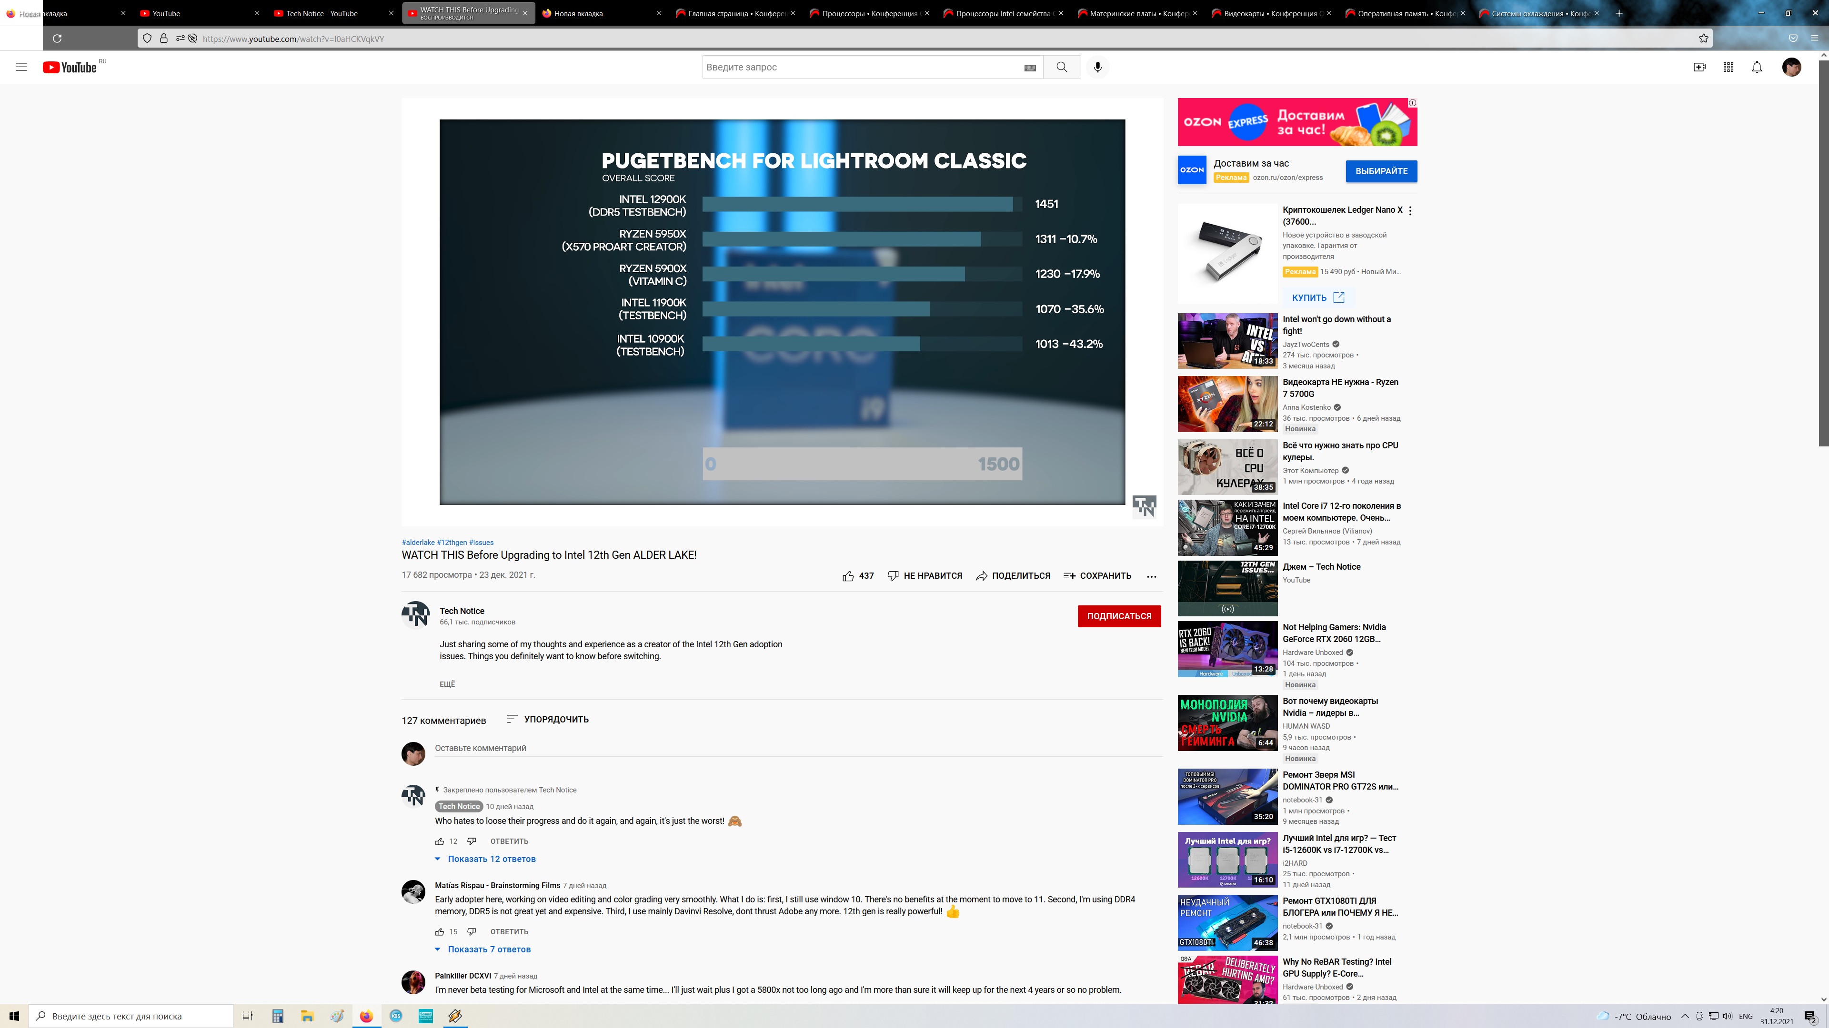Expand Показать 7 ответов replies
Screen dimensions: 1829x1028
pos(489,949)
